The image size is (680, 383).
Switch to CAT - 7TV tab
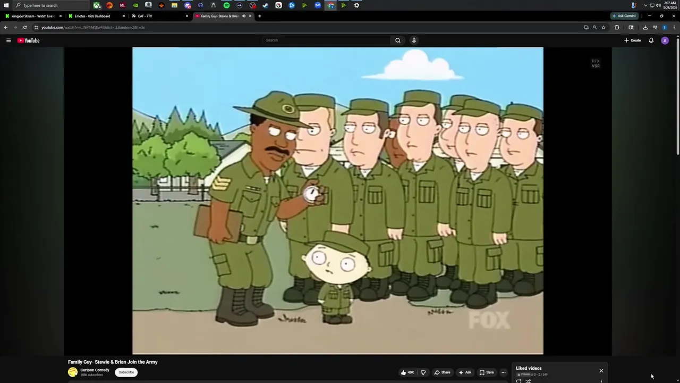[x=159, y=16]
